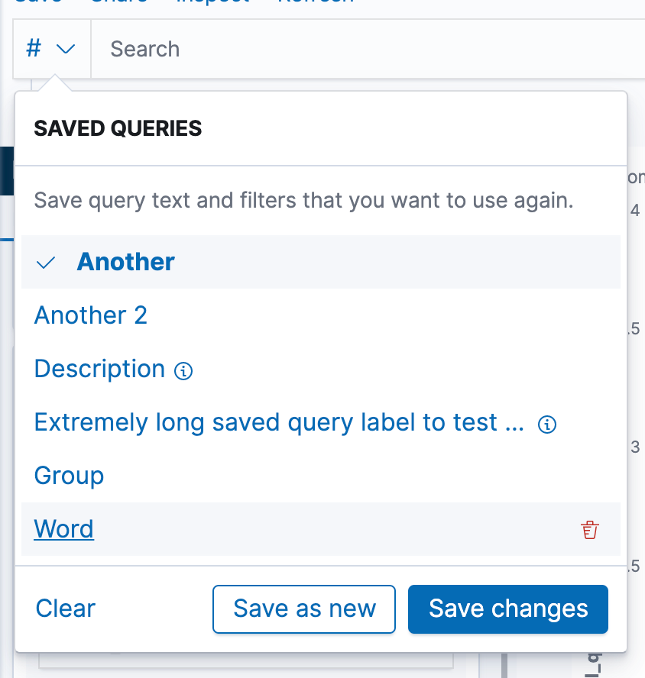This screenshot has width=645, height=678.
Task: Expand the saved query menu chevron
Action: click(66, 49)
